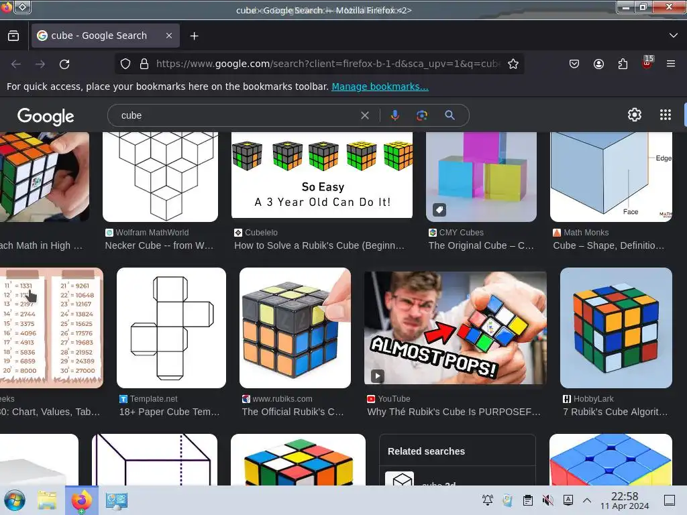Open window menu icon in title bar

(x=23, y=7)
